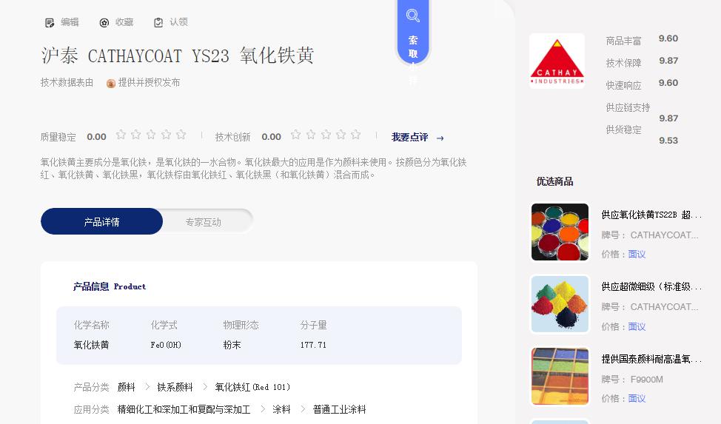Image resolution: width=721 pixels, height=424 pixels.
Task: Click the 我要点评 link
Action: (409, 137)
